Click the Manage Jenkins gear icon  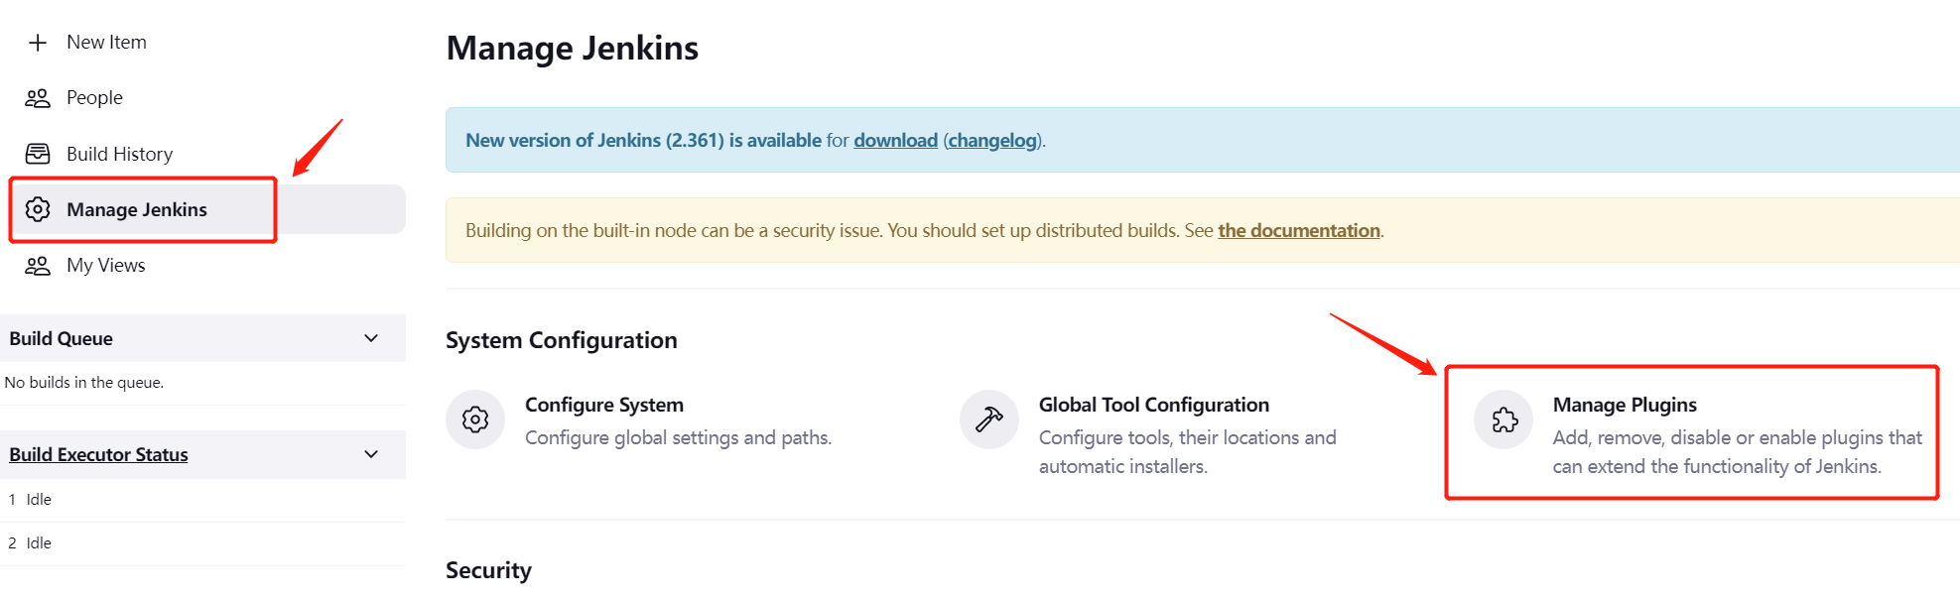pyautogui.click(x=38, y=209)
